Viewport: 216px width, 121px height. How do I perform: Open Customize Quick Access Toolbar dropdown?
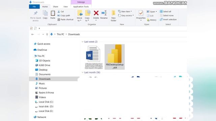[x=39, y=28]
